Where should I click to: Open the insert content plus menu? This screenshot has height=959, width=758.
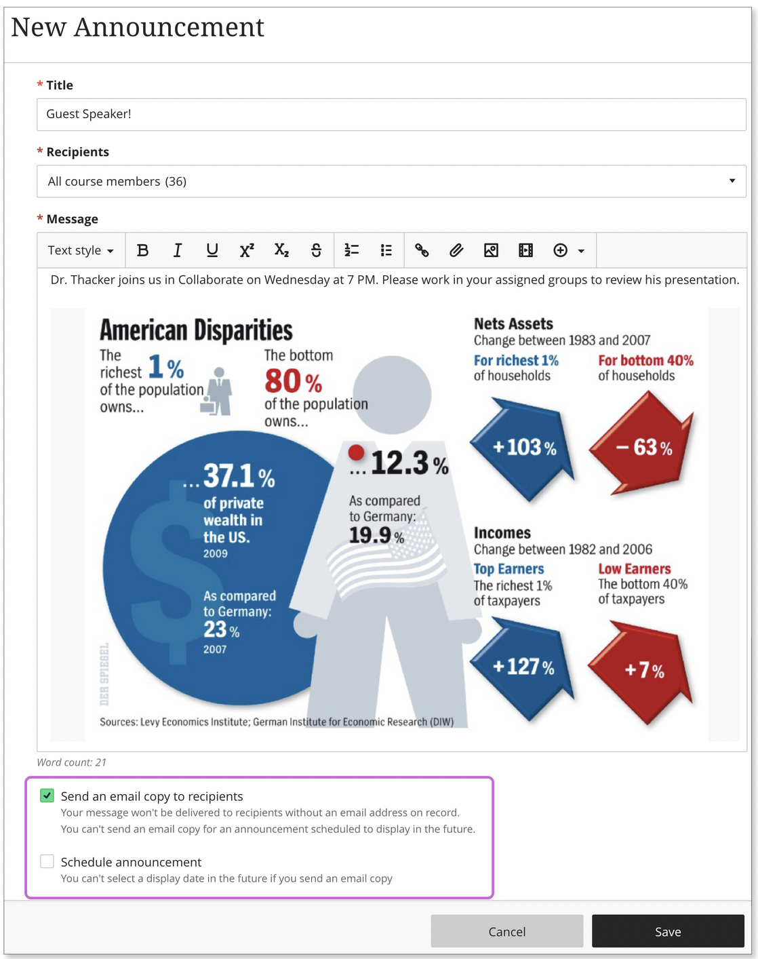(x=568, y=250)
